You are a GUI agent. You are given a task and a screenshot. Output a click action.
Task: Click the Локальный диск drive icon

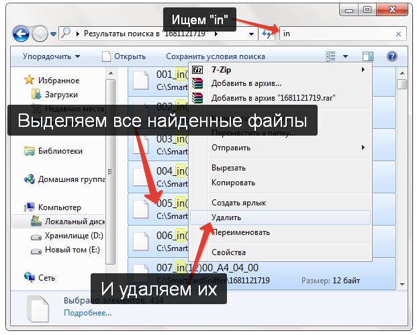pos(36,221)
